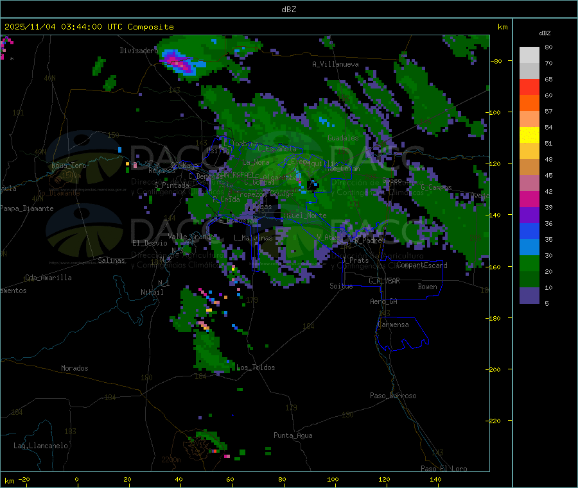Click the La_Nora label

pos(256,162)
